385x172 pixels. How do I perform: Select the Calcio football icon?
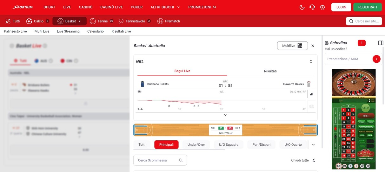29,21
